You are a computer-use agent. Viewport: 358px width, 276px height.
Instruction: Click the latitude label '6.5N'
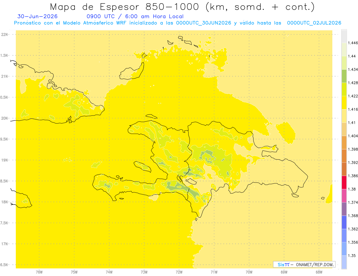[4, 265]
